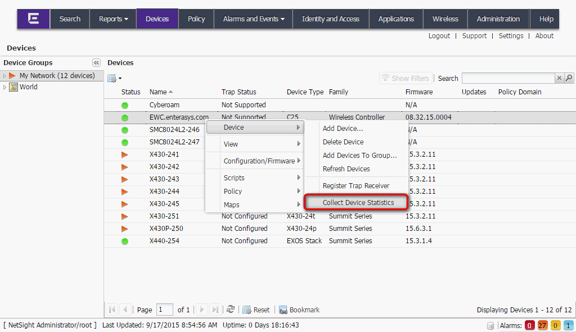Go to previous page icon
Viewport: 576px width, 332px height.
[125, 310]
